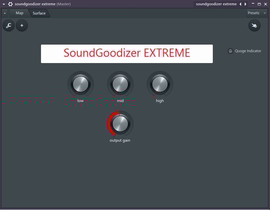
Task: Click the 'mid' label text
Action: click(120, 101)
